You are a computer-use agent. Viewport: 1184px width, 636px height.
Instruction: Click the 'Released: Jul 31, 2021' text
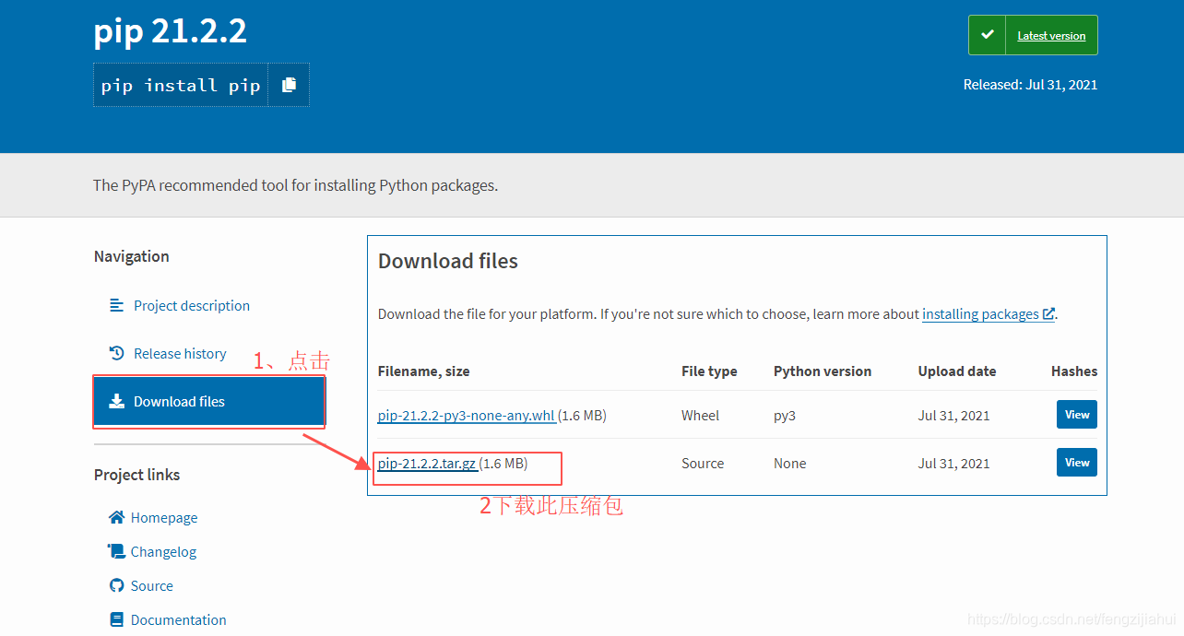click(x=1030, y=84)
